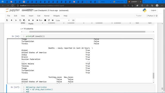Click 'Saint Helena' text in deaths block
The height and width of the screenshot is (93, 165).
28,64
